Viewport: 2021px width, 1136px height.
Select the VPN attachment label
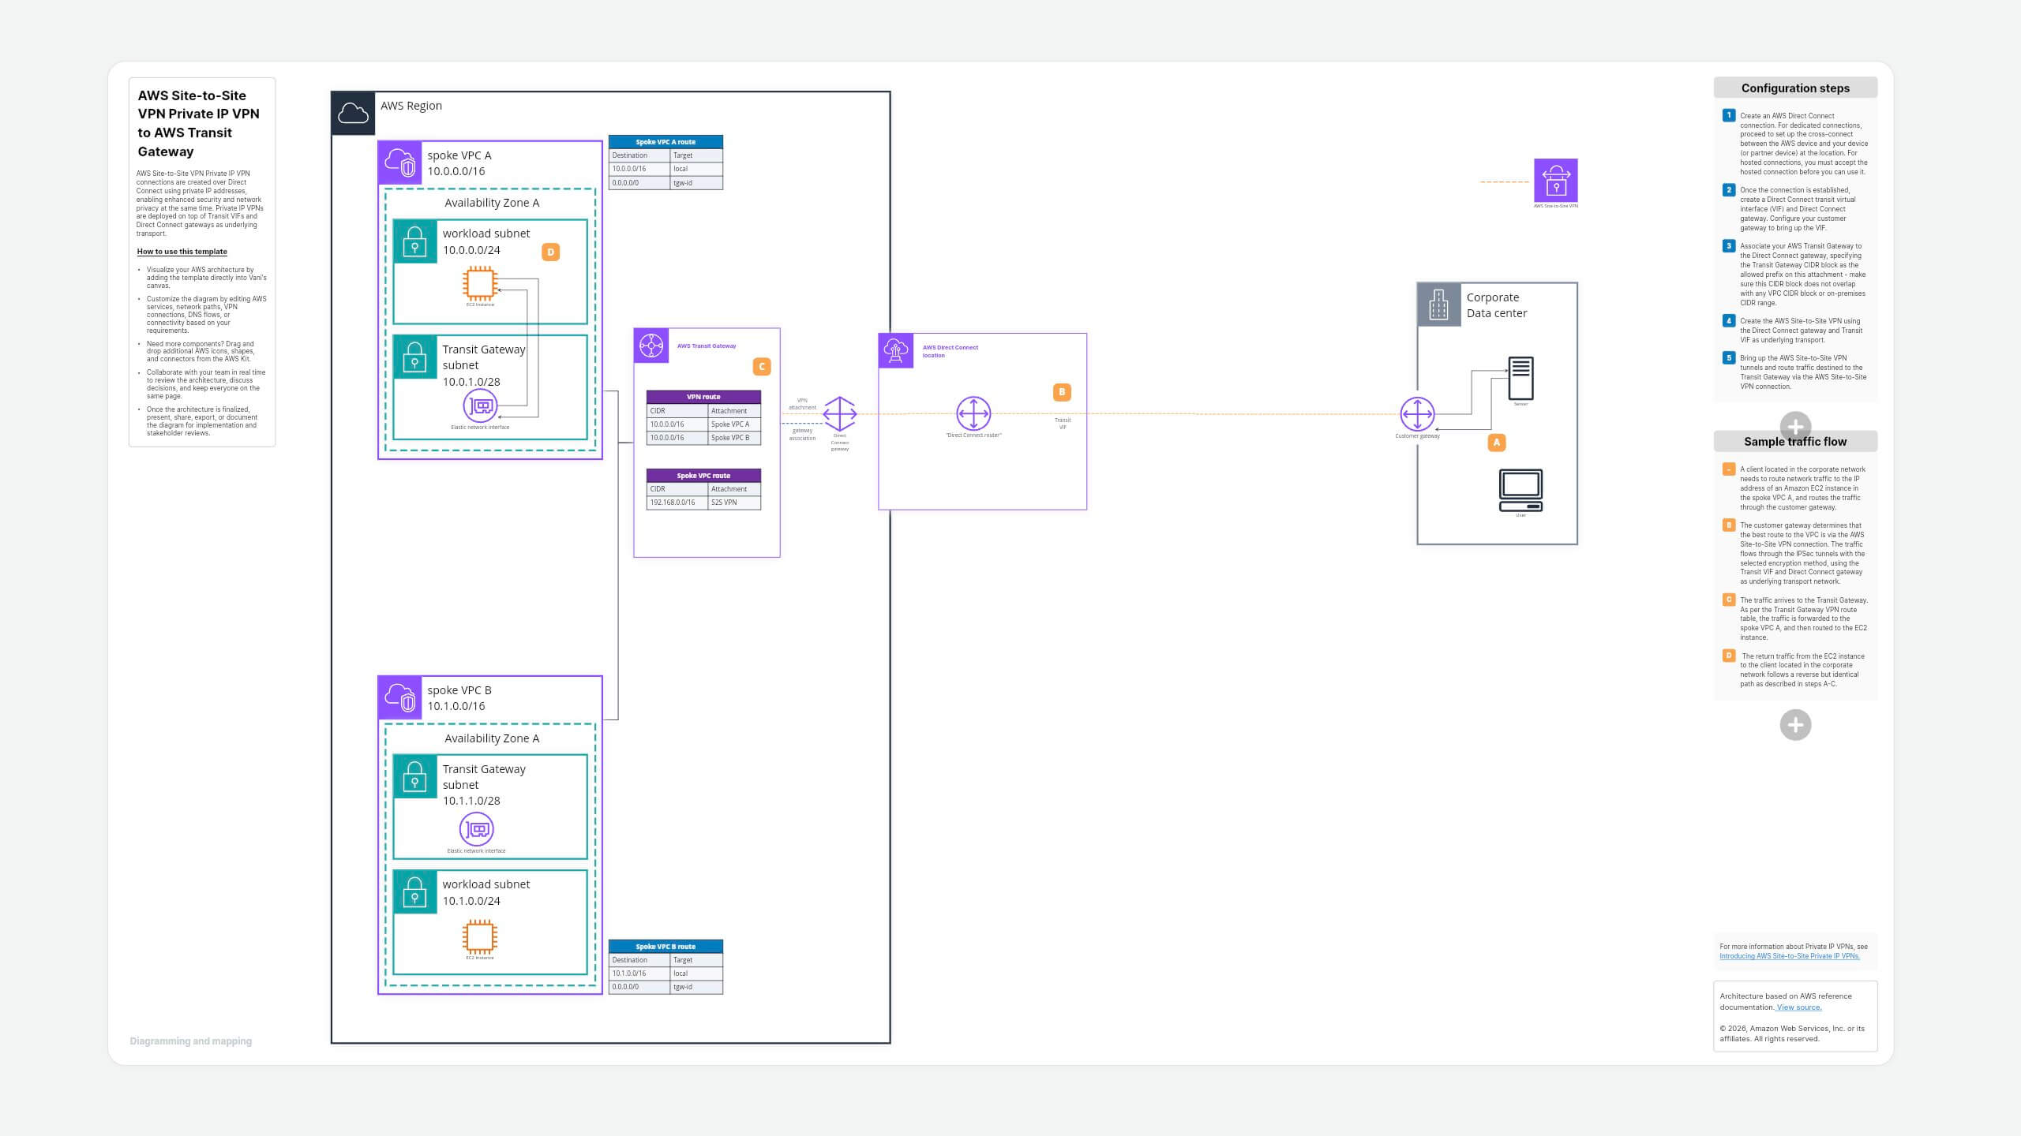tap(802, 404)
